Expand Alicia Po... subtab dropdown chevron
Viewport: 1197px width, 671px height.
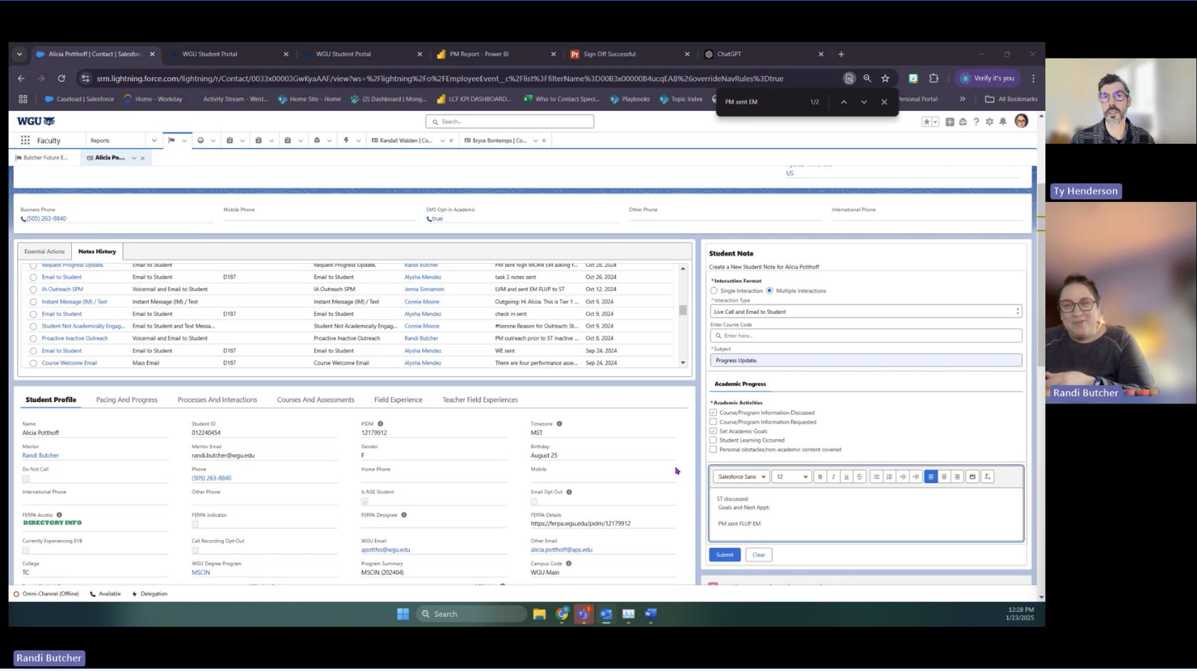[x=134, y=158]
